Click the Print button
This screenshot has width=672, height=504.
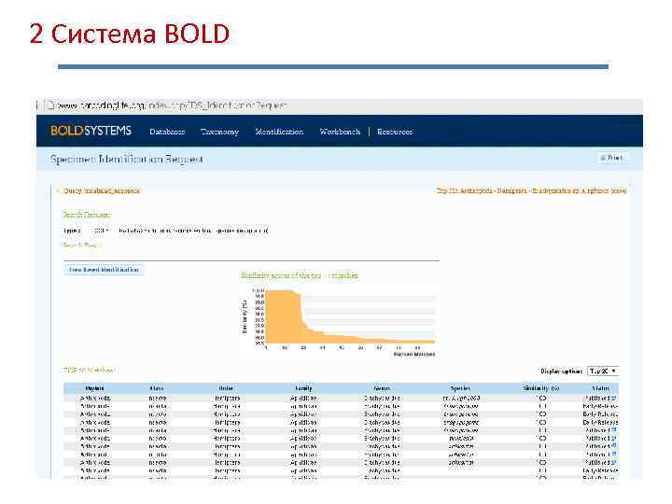coord(611,158)
